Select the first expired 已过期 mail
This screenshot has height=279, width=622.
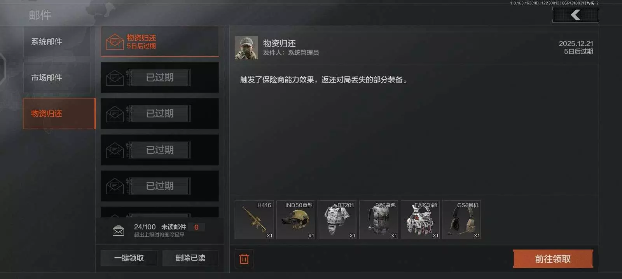[x=160, y=77]
